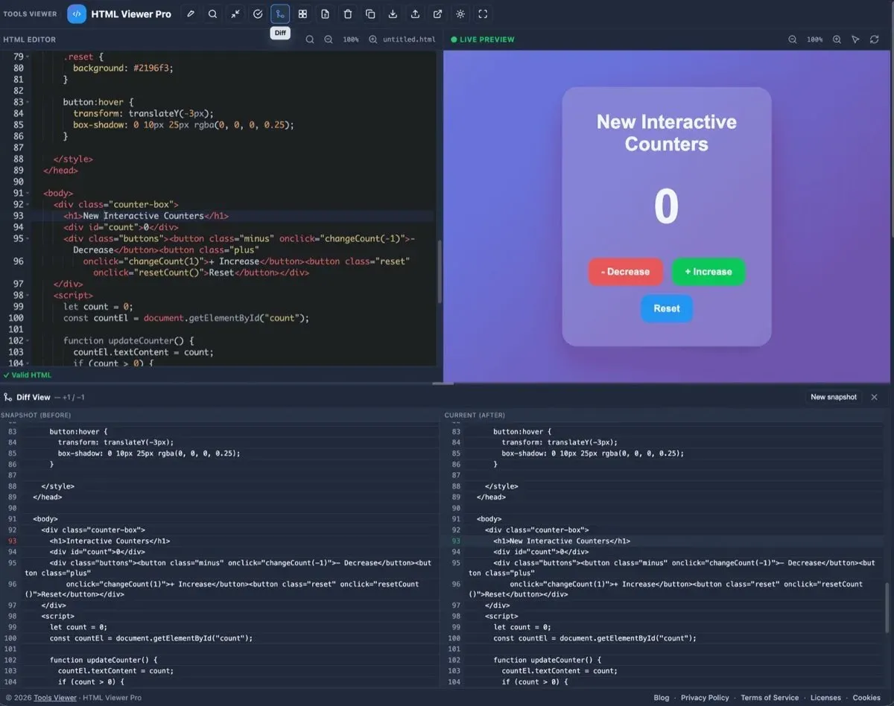Screen dimensions: 894x706
Task: Collapse button:hover block at editor line 83
Action: point(28,102)
